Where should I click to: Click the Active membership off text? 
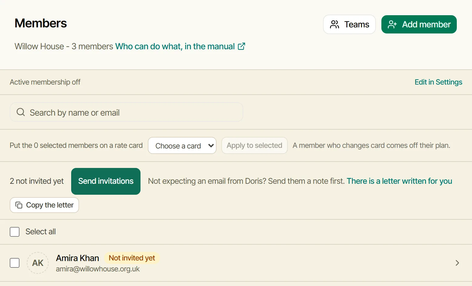coord(45,82)
